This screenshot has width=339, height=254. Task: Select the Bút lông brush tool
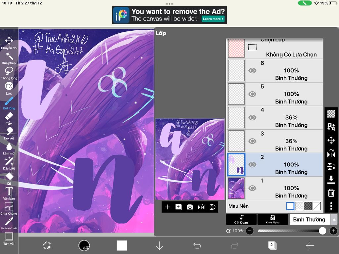point(9,104)
